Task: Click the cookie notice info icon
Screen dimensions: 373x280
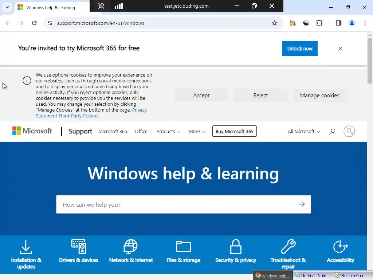Action: click(27, 81)
